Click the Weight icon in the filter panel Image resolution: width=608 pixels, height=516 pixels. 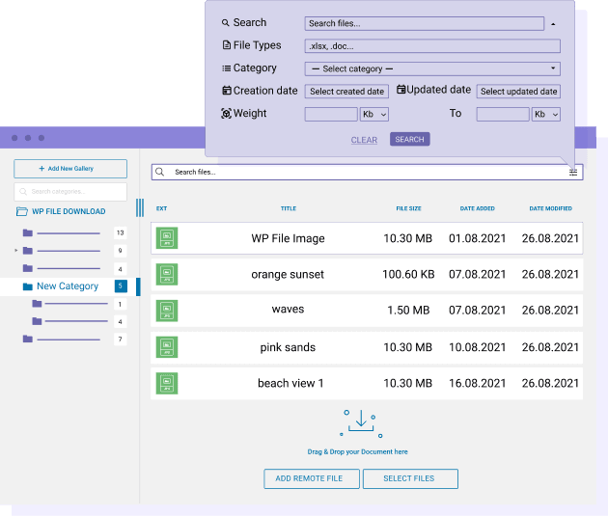pos(226,114)
